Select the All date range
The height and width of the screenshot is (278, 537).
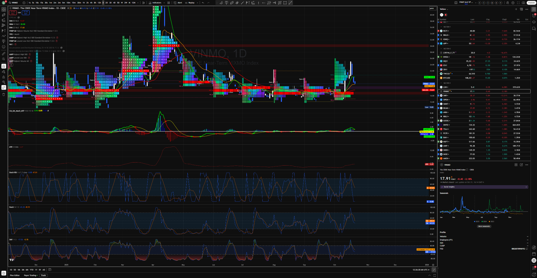pyautogui.click(x=44, y=270)
